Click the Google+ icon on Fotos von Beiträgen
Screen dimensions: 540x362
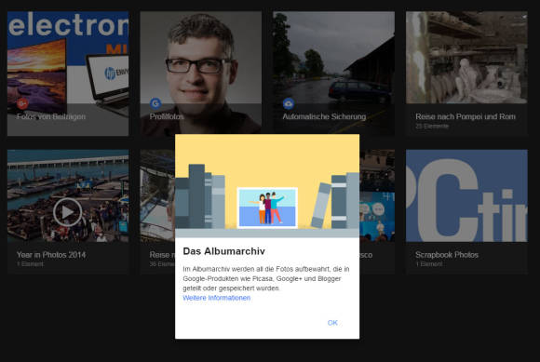point(22,103)
